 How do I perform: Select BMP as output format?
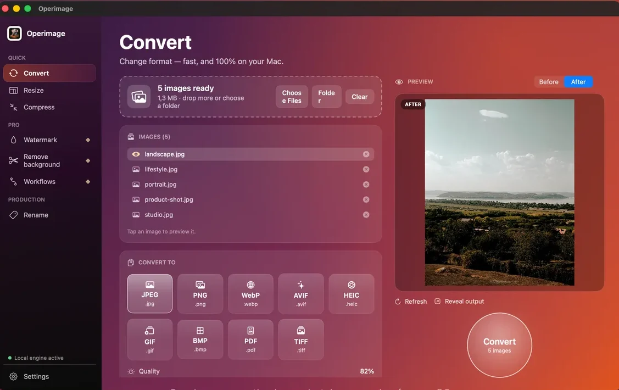(200, 339)
